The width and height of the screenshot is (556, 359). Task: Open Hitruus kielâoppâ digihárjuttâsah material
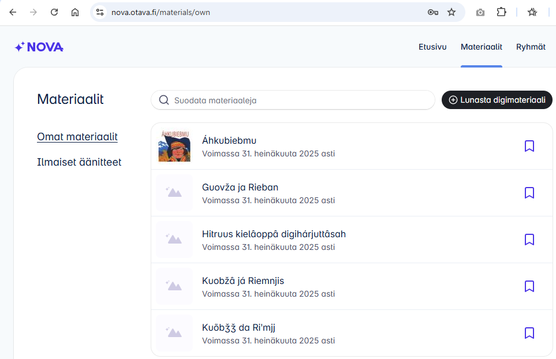point(274,234)
